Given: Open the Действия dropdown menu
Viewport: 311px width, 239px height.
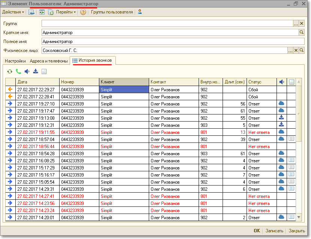Looking at the screenshot, I should [x=13, y=12].
